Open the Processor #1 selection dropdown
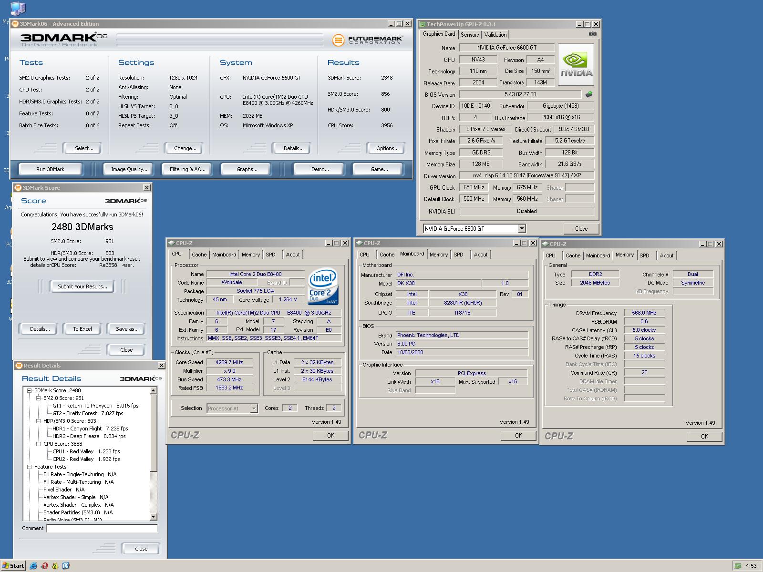This screenshot has width=763, height=572. [x=254, y=409]
